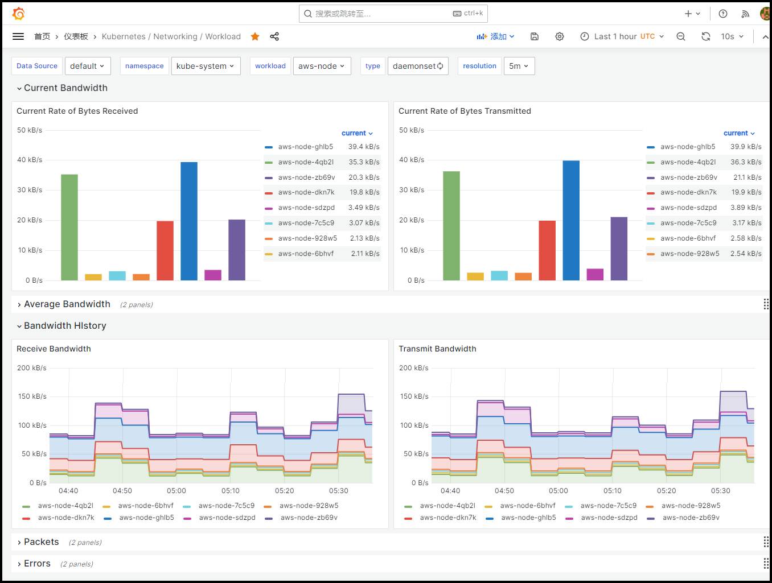Open Receive Bandwidth panel title

tap(54, 349)
